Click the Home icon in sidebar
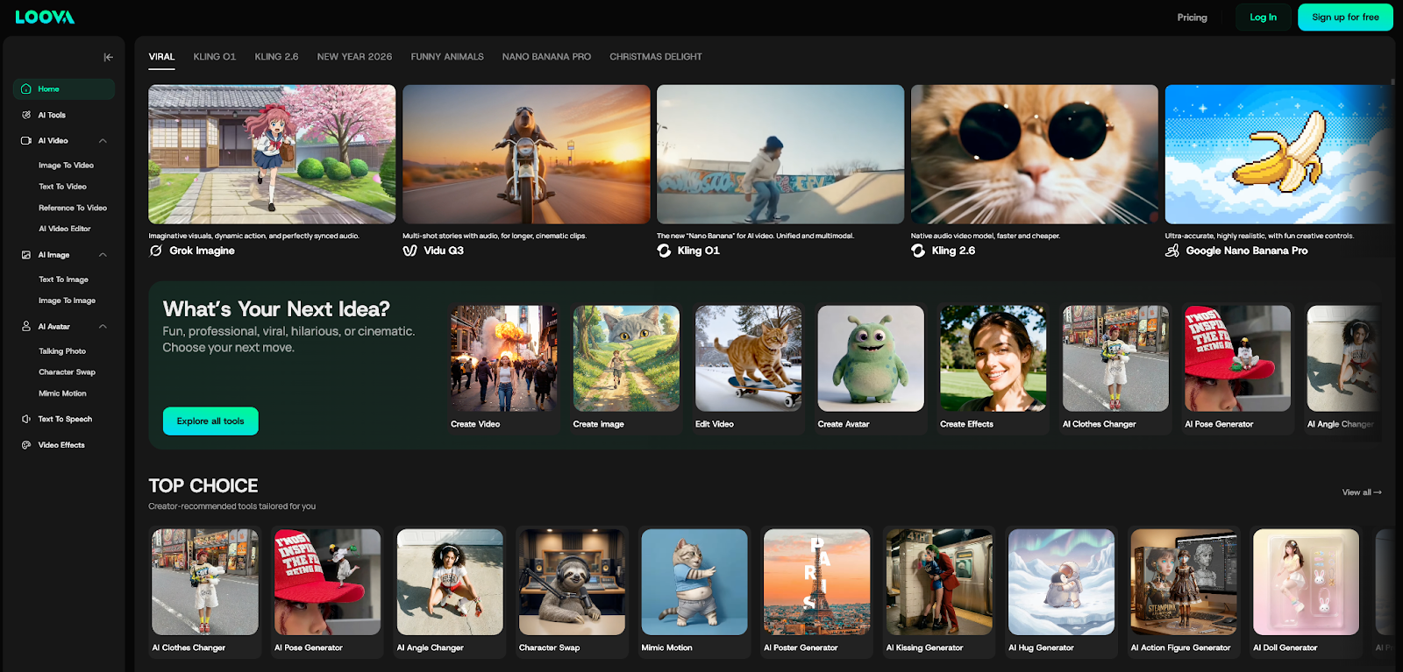 coord(26,89)
